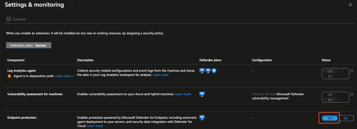Click info icon next to Vulnerability assessment toggle
The height and width of the screenshot is (129, 357).
coord(352,94)
